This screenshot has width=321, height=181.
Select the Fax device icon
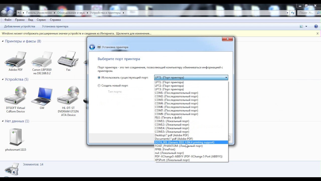(x=68, y=60)
